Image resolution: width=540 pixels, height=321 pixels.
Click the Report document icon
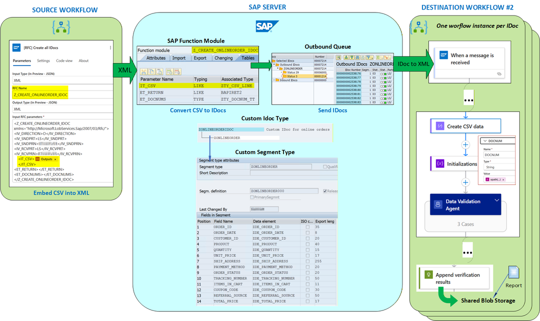[513, 272]
